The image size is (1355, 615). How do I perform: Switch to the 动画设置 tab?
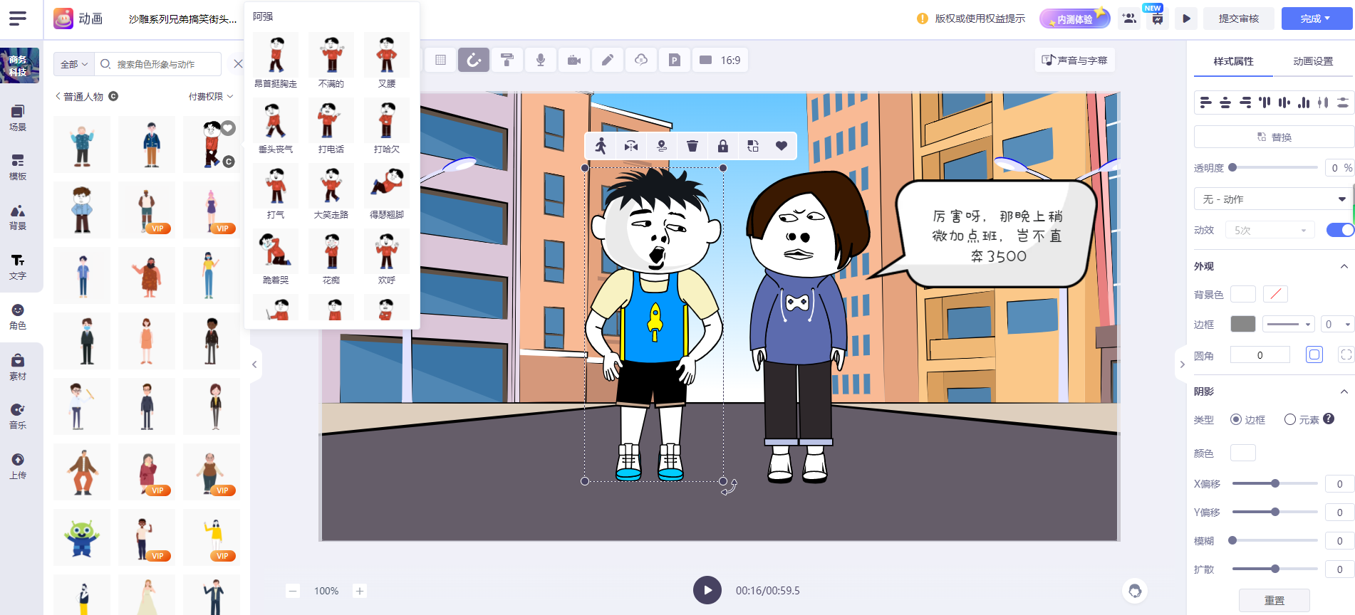pyautogui.click(x=1313, y=61)
